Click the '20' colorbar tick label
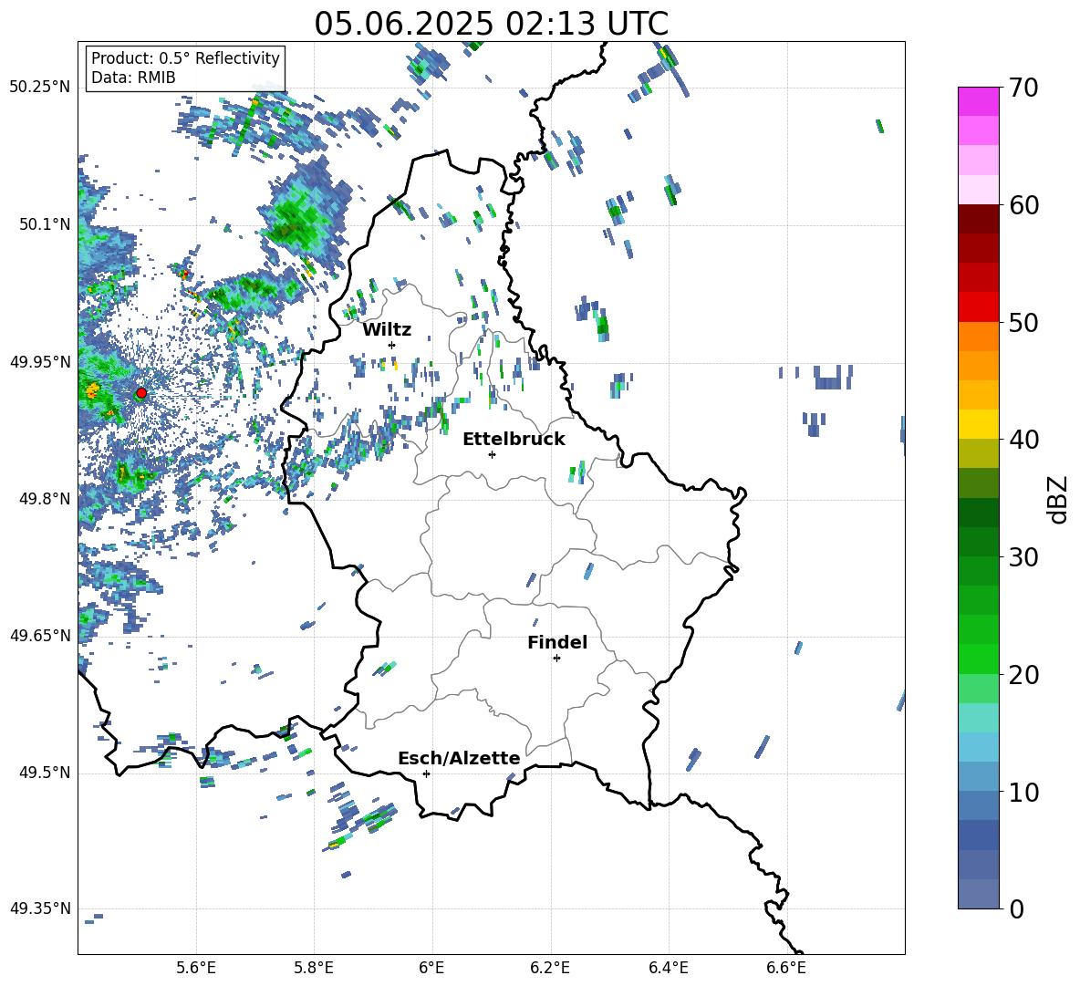 [1024, 675]
